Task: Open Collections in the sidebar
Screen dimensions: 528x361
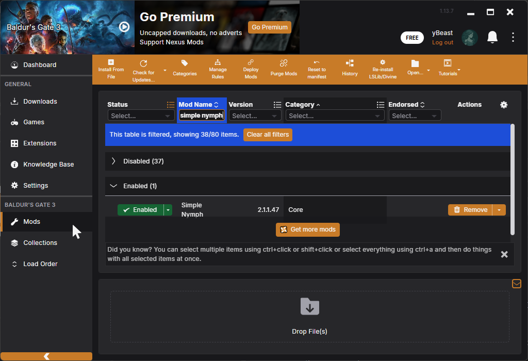Action: coord(46,243)
